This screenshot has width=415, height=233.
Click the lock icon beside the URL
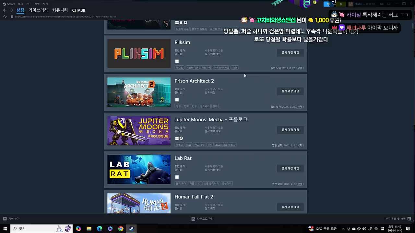(x=12, y=17)
